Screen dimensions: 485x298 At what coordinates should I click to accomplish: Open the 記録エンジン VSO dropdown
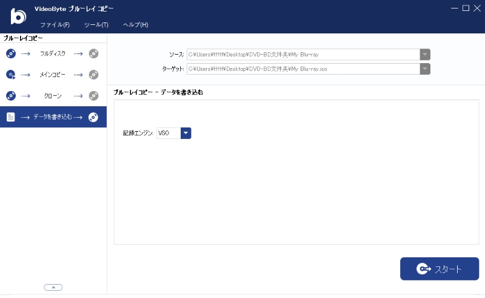point(186,133)
